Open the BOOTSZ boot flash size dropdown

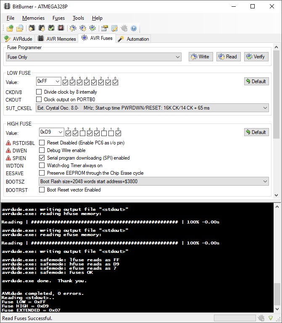tap(154, 181)
